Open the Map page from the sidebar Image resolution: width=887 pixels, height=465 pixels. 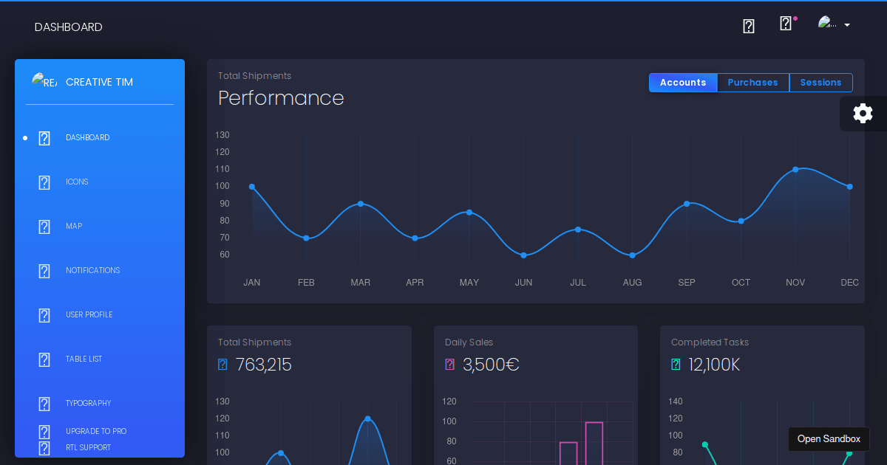[x=74, y=226]
